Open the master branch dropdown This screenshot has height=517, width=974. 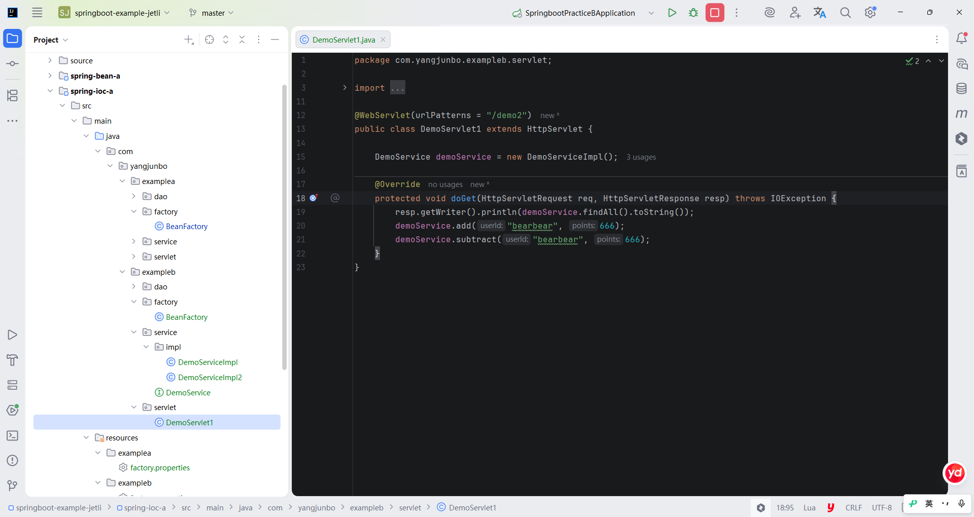[212, 13]
